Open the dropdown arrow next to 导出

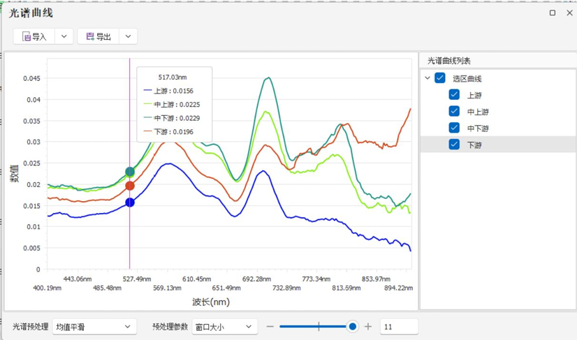[128, 36]
